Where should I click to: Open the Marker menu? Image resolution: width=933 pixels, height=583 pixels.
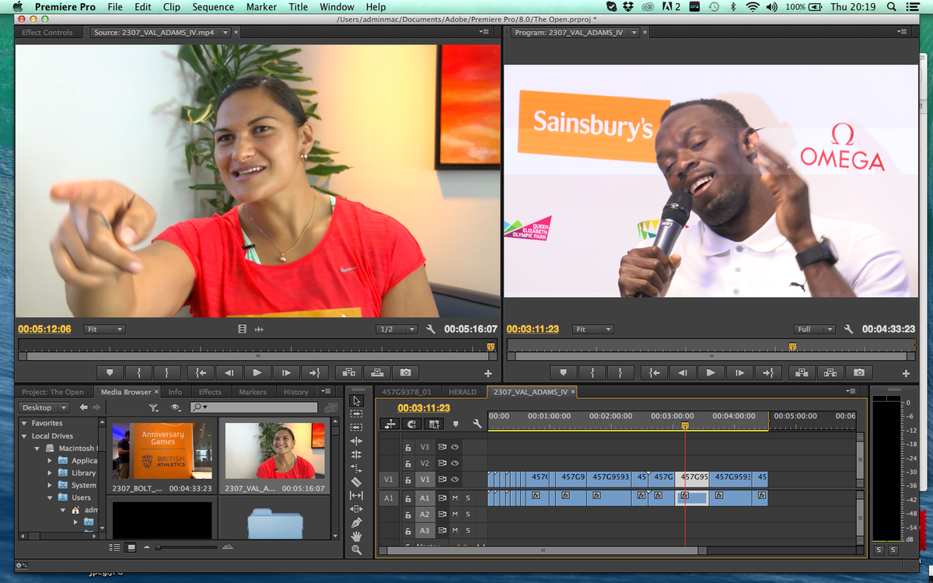261,7
